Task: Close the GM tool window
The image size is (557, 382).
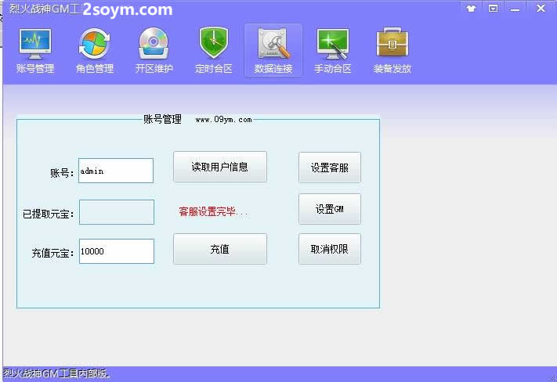Action: 541,8
